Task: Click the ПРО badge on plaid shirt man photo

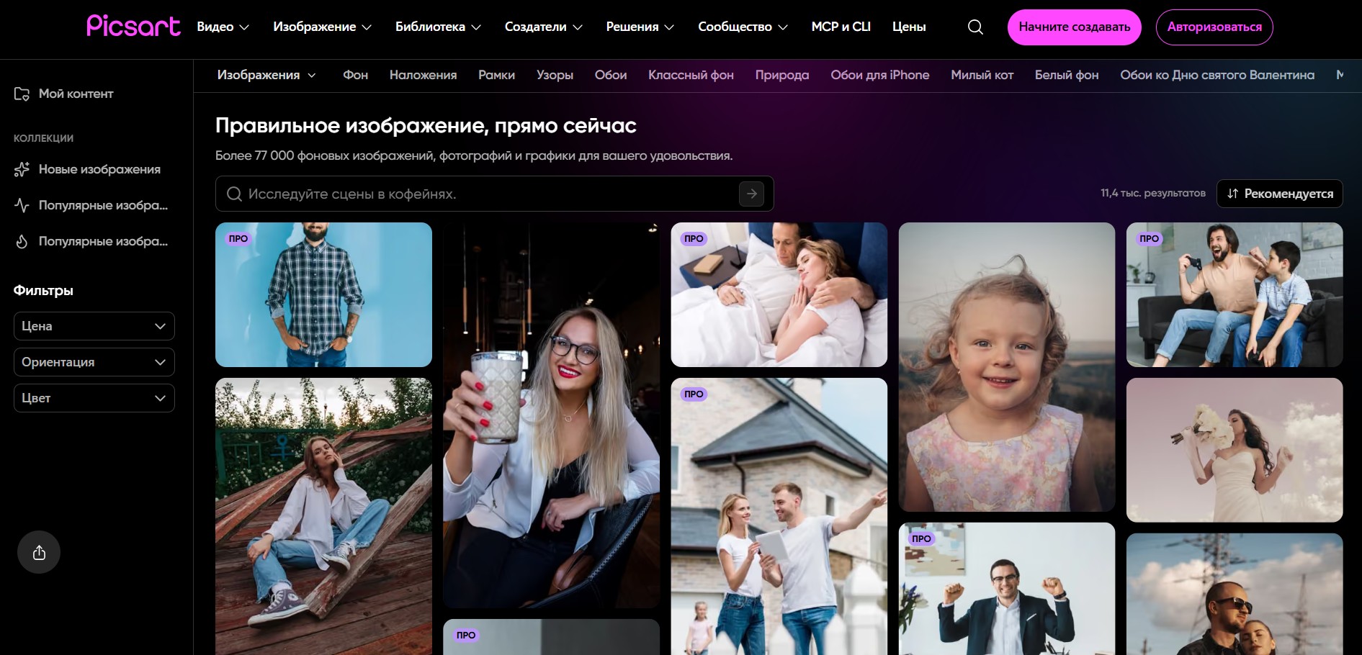Action: coord(238,238)
